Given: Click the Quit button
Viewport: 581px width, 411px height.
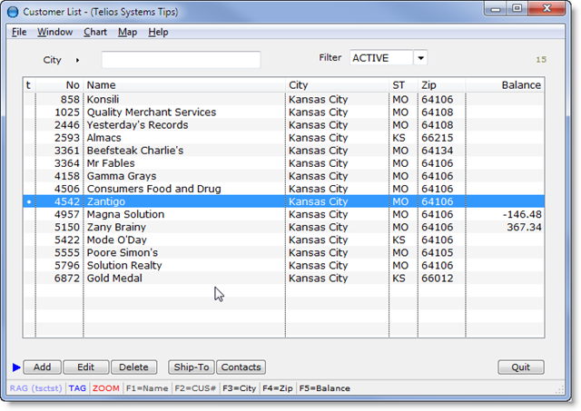Looking at the screenshot, I should 521,367.
